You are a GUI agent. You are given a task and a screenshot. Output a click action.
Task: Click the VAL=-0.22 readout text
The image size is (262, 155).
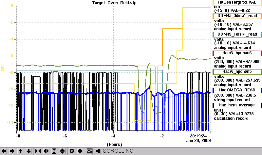[x=240, y=10]
